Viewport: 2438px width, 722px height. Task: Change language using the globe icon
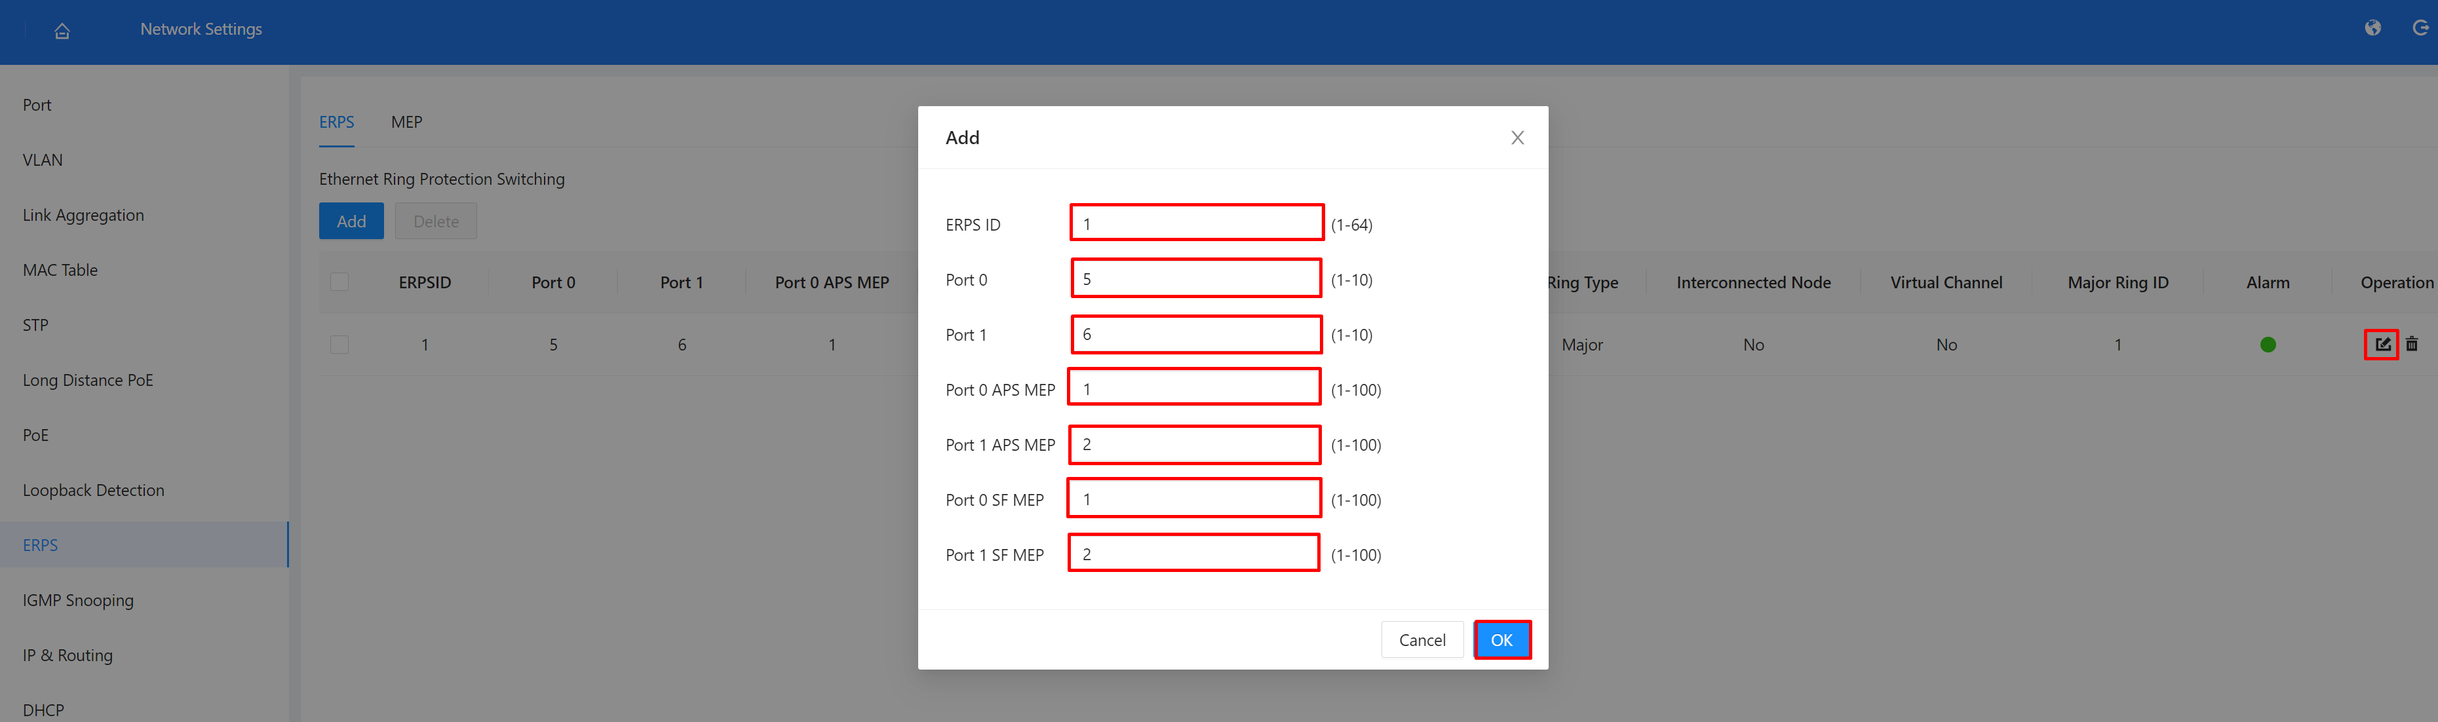pos(2372,28)
